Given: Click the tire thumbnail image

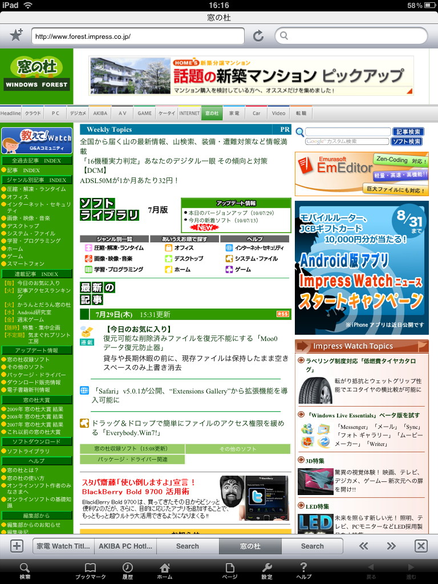Looking at the screenshot, I should click(x=315, y=391).
